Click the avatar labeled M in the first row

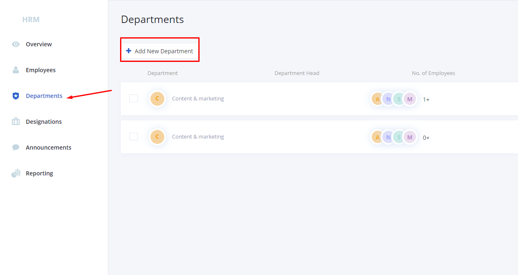point(409,98)
